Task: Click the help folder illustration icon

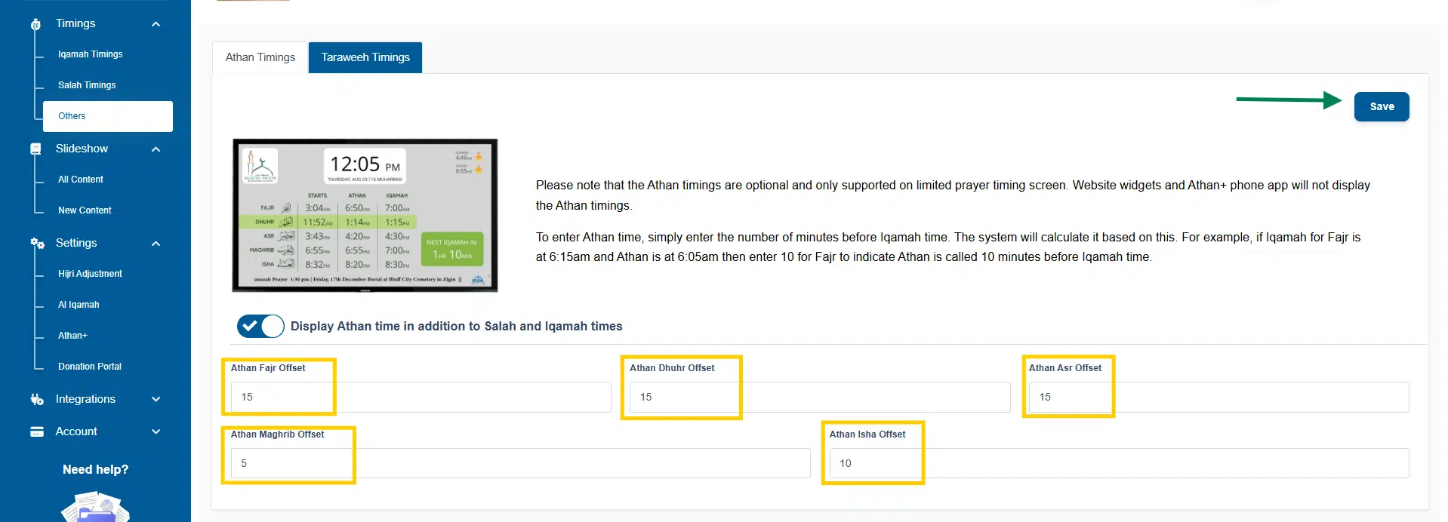Action: coord(95,508)
